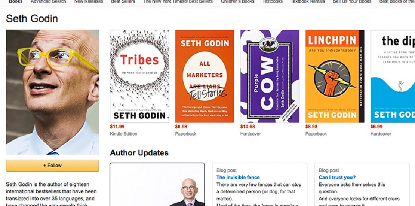
Task: Click the $10.68 Hardcover price for Purple Cow
Action: pyautogui.click(x=248, y=127)
